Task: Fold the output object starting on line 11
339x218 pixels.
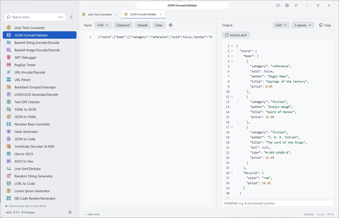Action: (x=232, y=97)
